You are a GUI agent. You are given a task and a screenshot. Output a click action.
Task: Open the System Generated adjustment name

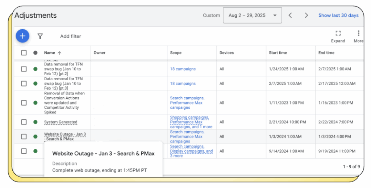(61, 122)
